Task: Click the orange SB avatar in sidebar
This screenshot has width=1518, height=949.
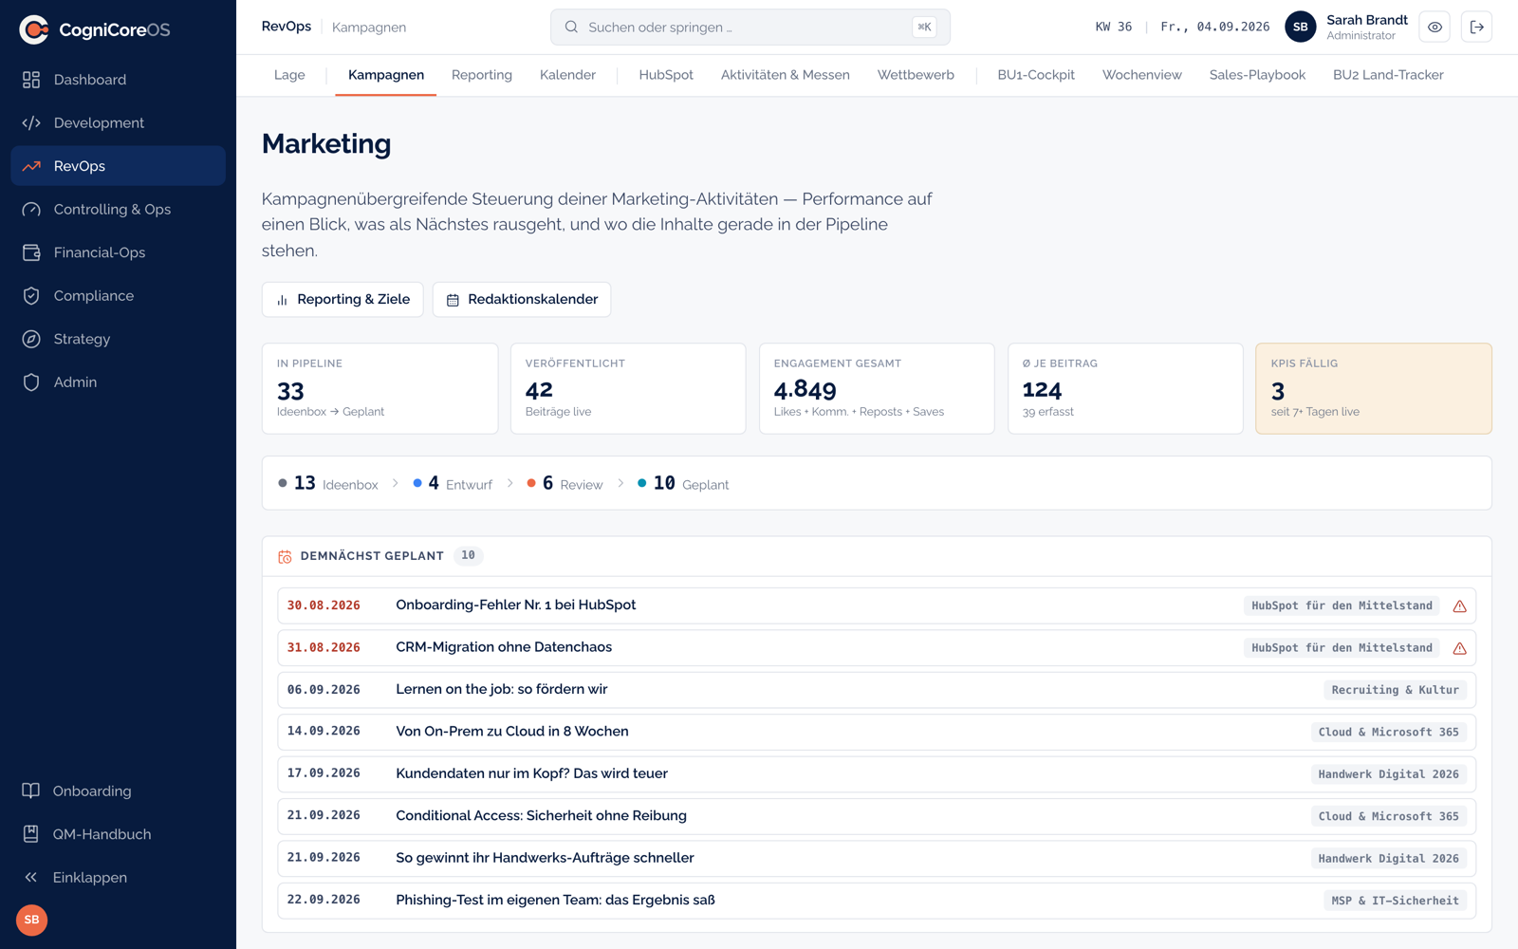Action: (31, 920)
